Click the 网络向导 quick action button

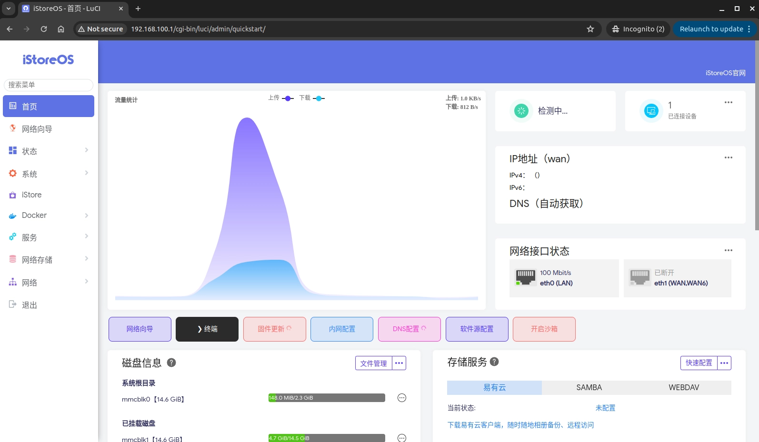click(x=140, y=329)
